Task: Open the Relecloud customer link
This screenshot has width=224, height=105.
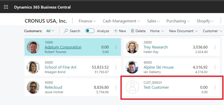Action: point(53,87)
